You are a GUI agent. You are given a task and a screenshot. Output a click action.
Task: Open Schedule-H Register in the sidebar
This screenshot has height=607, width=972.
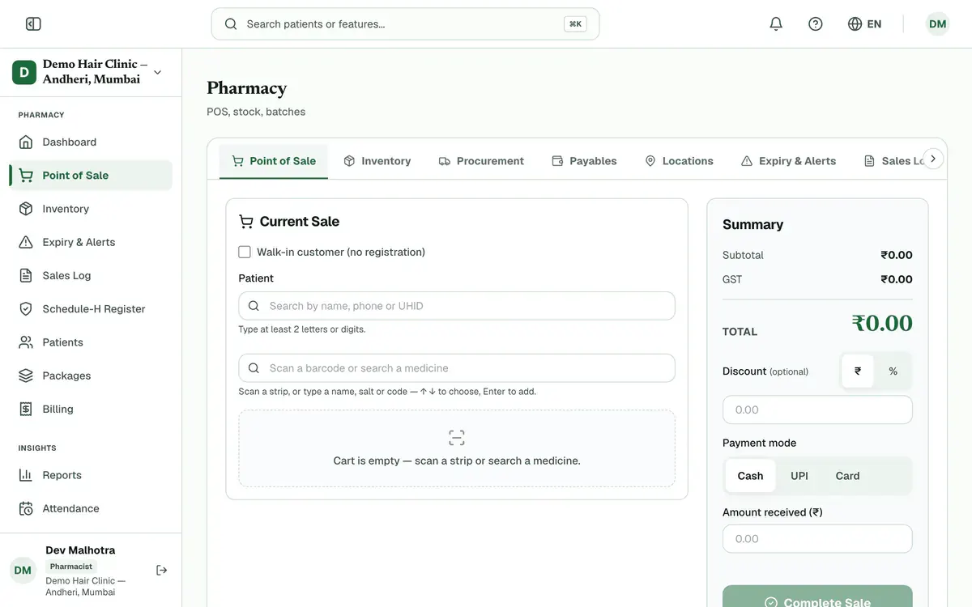click(91, 309)
